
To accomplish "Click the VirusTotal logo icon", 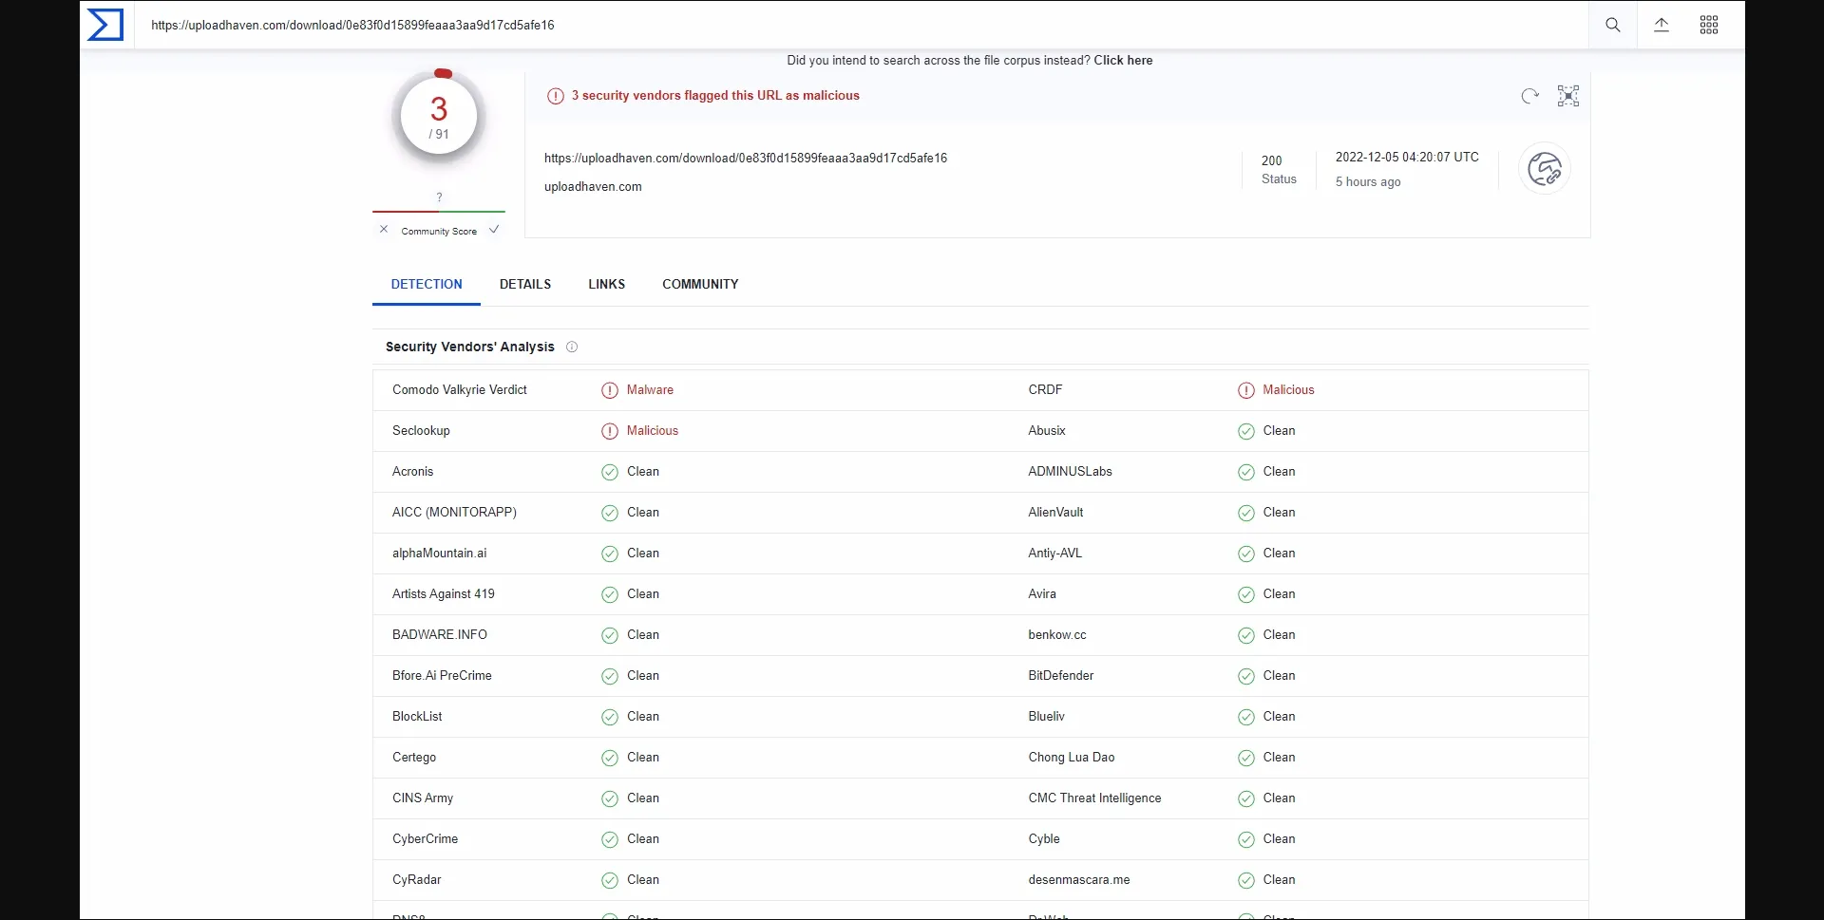I will tap(104, 25).
